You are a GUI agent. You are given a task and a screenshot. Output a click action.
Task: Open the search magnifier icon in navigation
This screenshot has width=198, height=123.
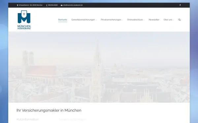pyautogui.click(x=180, y=20)
